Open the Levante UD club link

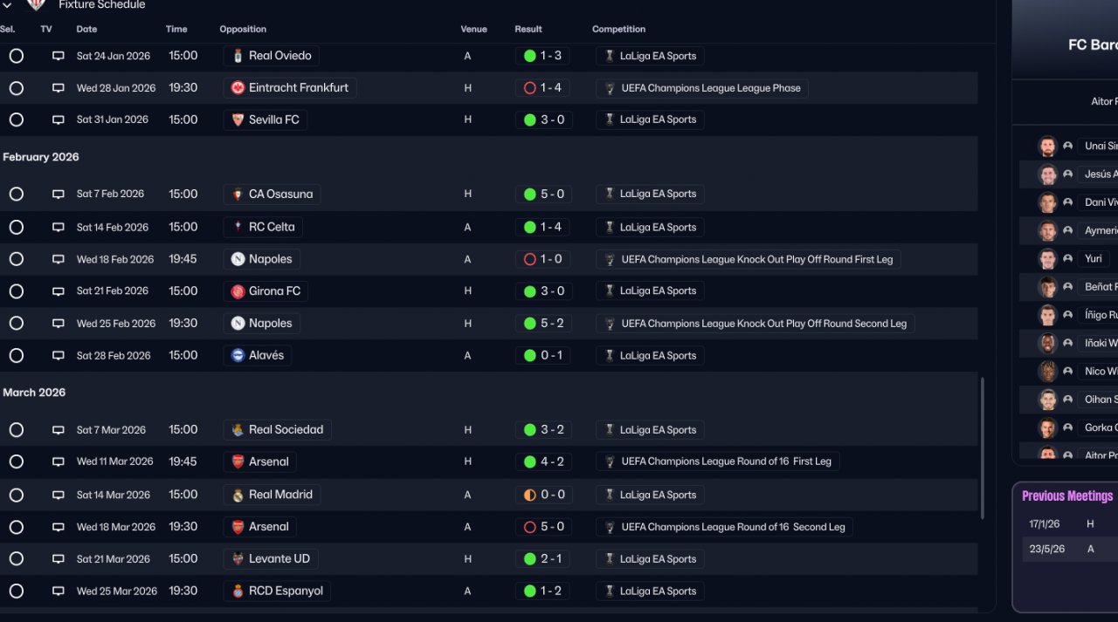[x=279, y=559]
